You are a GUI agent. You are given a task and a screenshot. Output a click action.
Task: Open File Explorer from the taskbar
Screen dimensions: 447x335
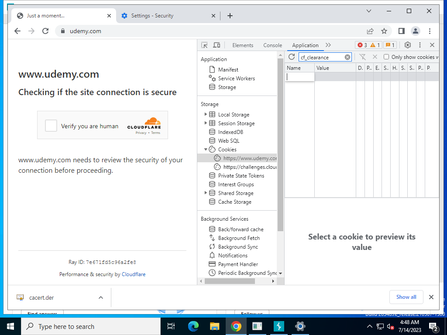click(x=214, y=326)
